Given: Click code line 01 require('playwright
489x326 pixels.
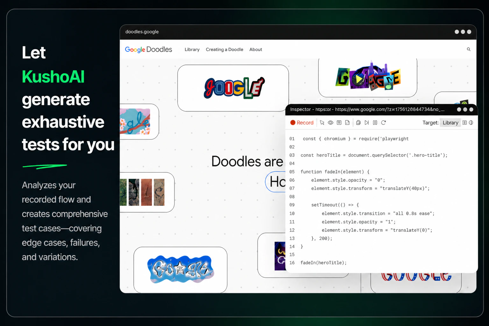Looking at the screenshot, I should click(356, 139).
